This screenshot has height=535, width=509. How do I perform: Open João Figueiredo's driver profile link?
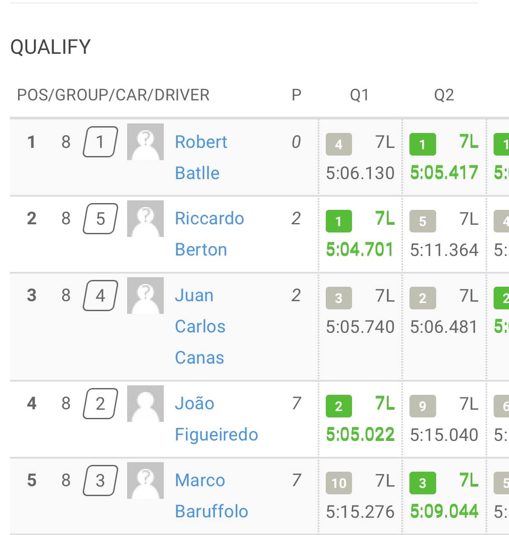(216, 419)
